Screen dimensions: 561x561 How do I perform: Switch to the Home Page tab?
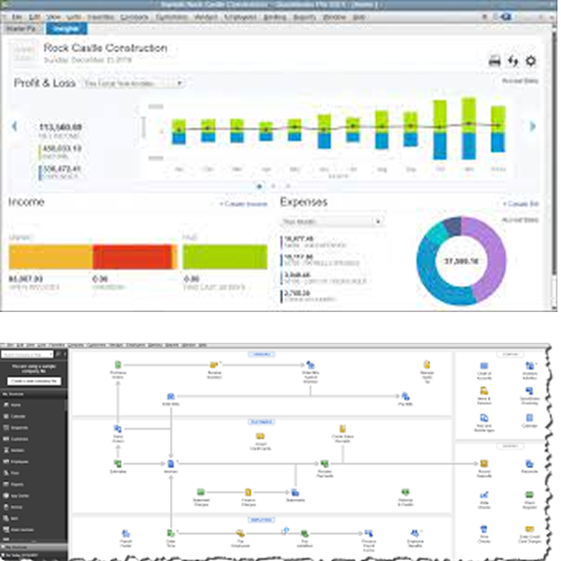coord(20,28)
